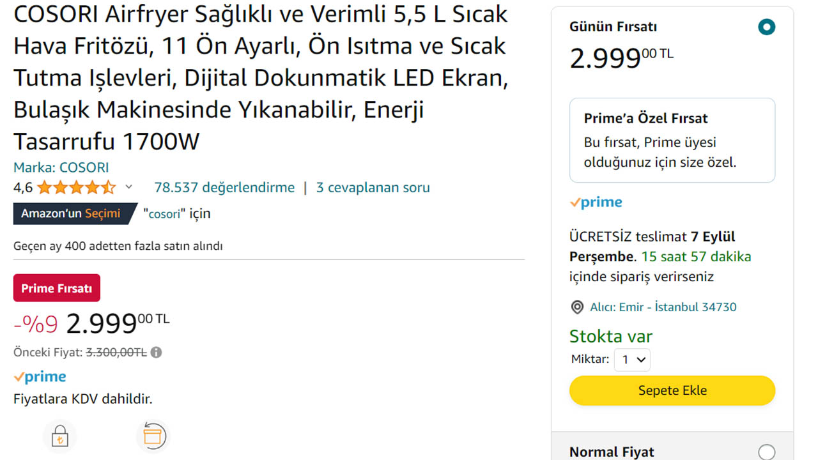Click the info icon beside previous price

point(157,352)
